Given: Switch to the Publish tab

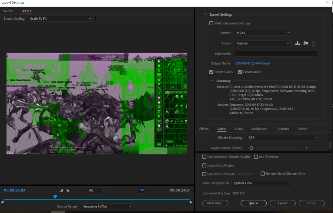Looking at the screenshot, I should (x=303, y=129).
